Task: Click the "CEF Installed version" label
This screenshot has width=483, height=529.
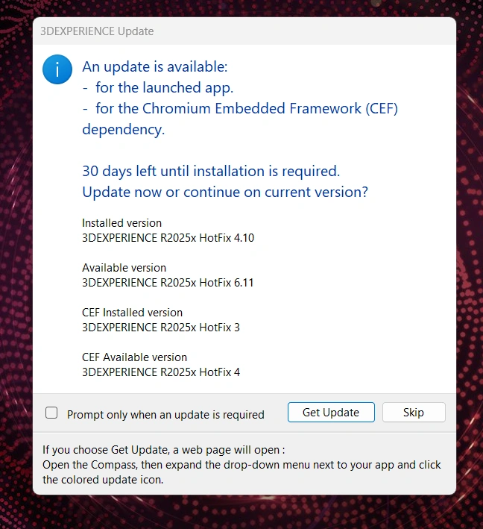Action: pyautogui.click(x=132, y=313)
